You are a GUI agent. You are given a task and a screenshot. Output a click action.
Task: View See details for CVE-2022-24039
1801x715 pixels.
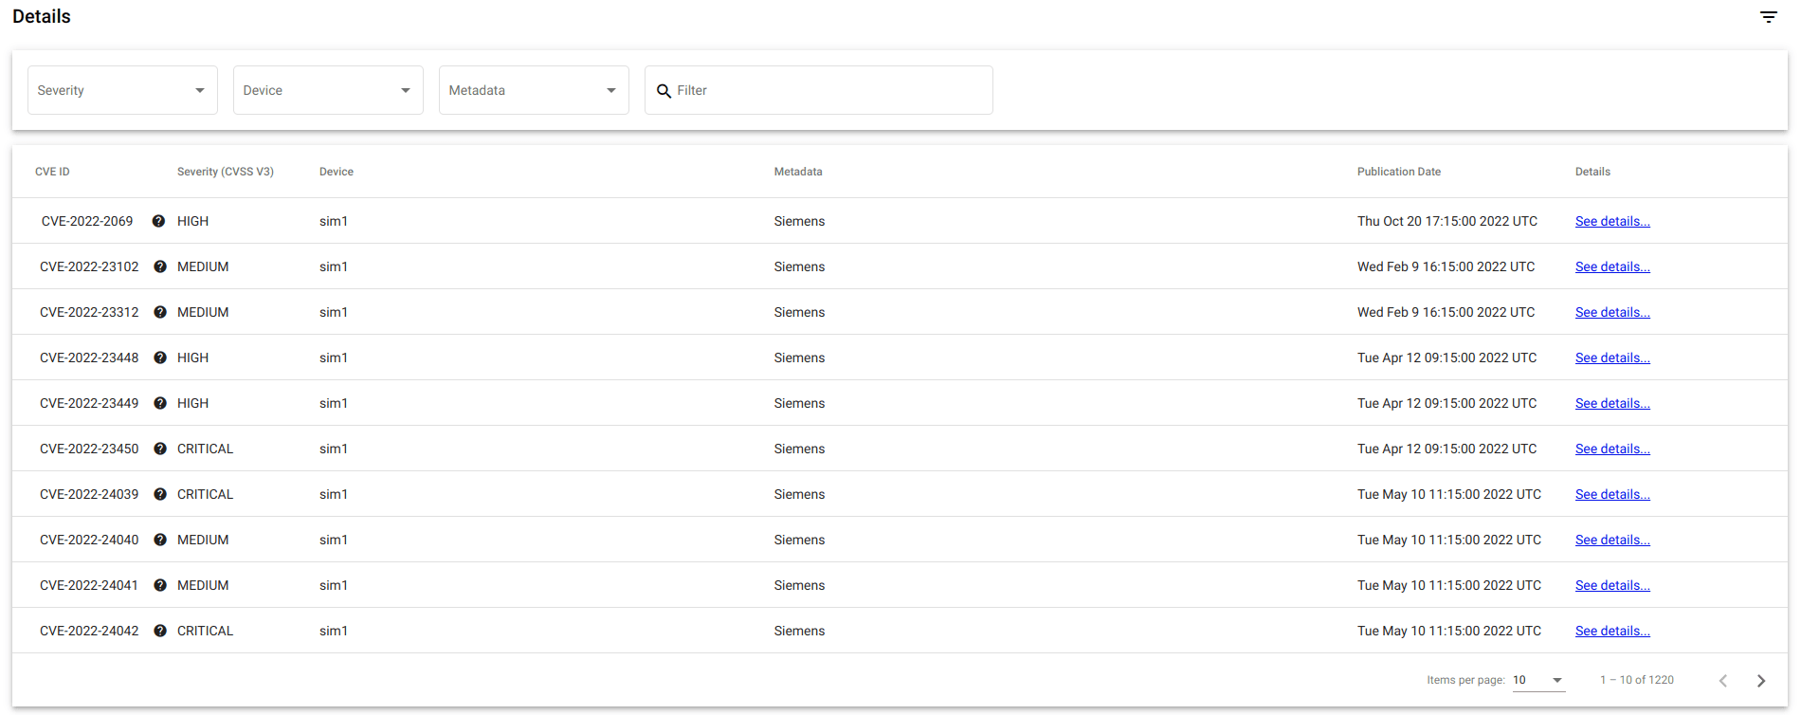tap(1611, 494)
